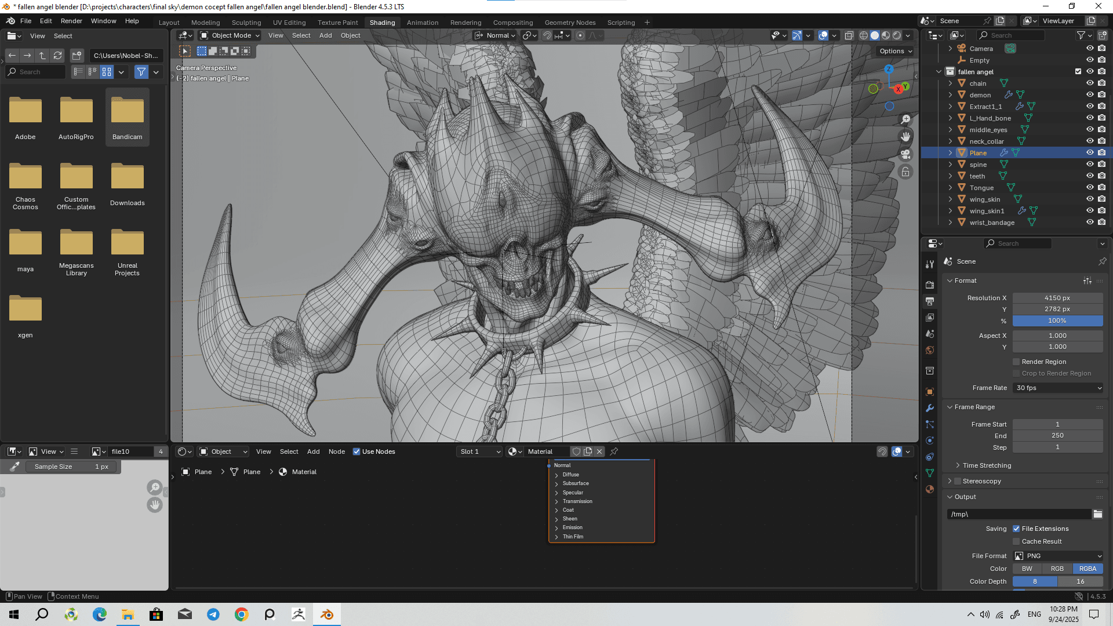This screenshot has width=1113, height=626.
Task: Enable Stereoscopy checkbox
Action: (x=958, y=481)
